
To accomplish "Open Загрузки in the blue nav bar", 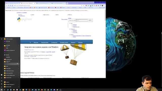I will click(36, 42).
